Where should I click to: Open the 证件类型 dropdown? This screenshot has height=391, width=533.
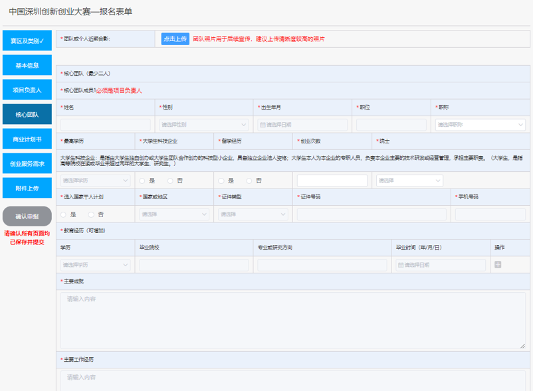coord(253,214)
